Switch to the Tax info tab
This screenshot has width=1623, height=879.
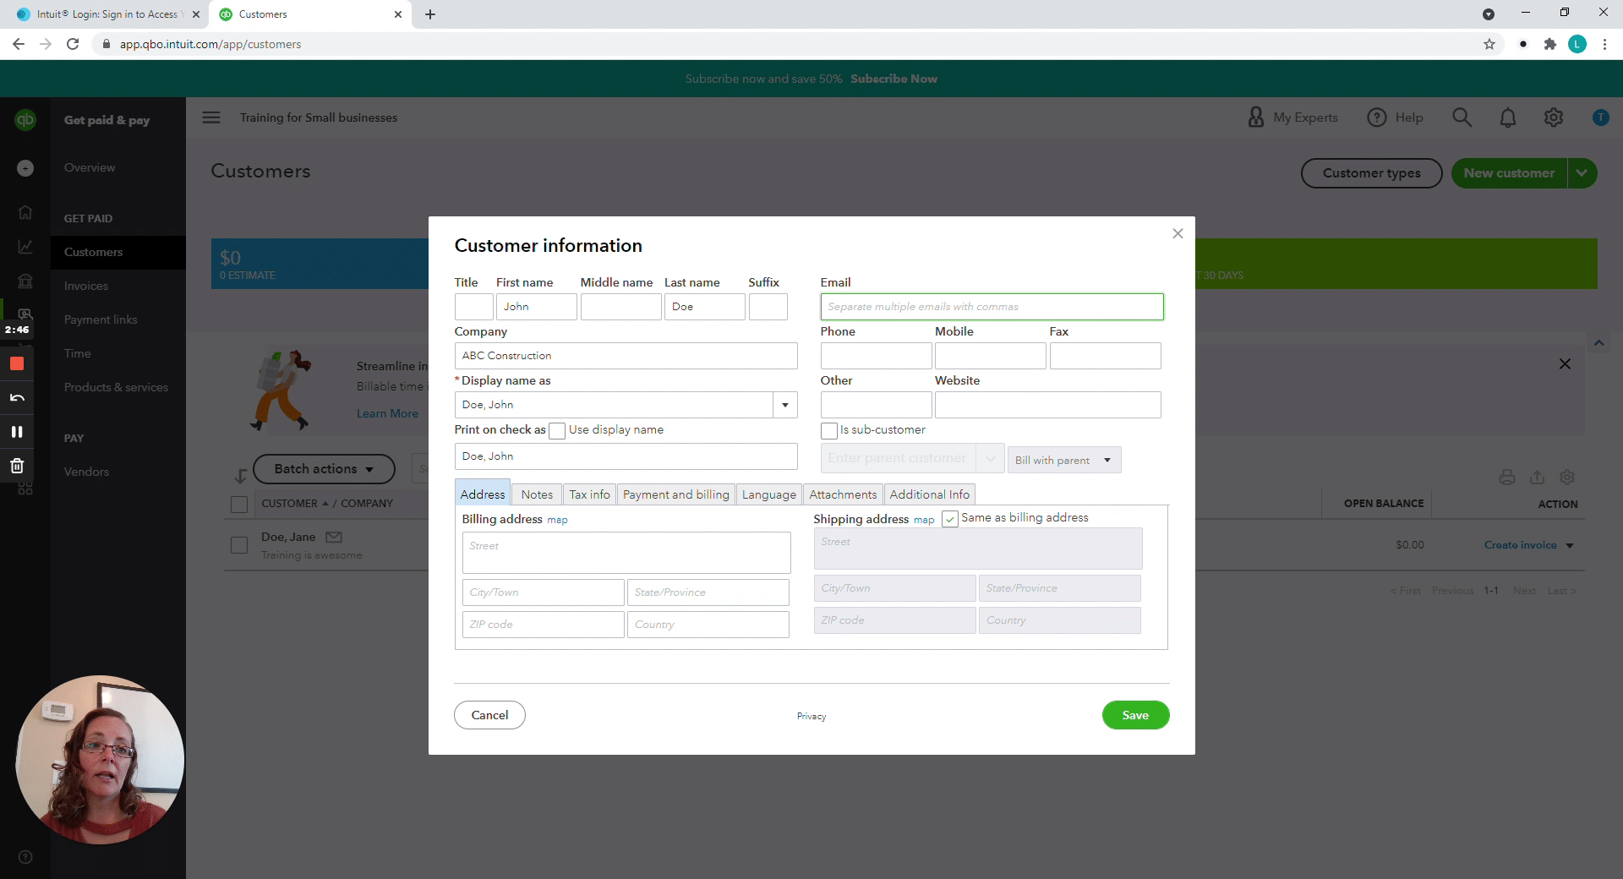point(589,494)
